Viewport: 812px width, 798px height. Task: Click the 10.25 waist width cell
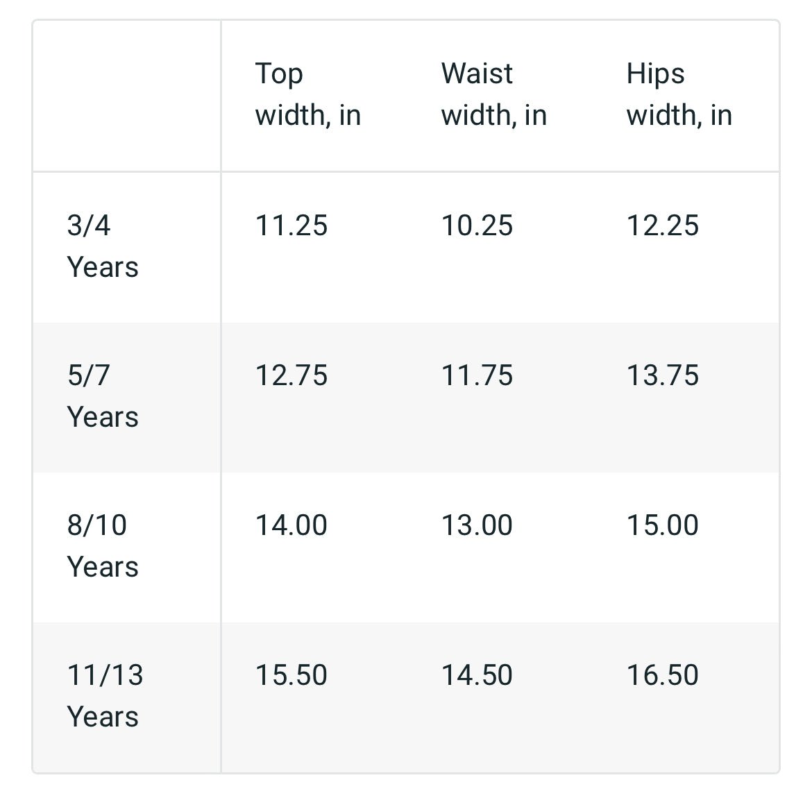click(477, 226)
